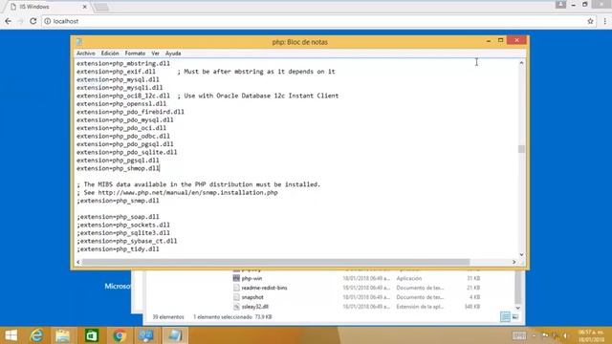Image resolution: width=612 pixels, height=344 pixels.
Task: Select readme-redist-bins file in Explorer
Action: (x=264, y=288)
